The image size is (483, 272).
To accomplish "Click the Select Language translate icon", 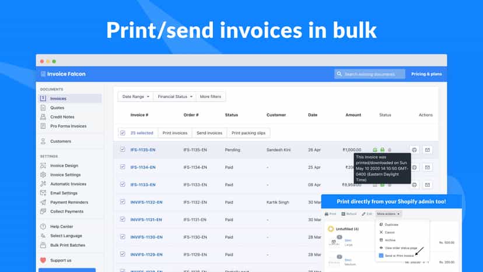I will (43, 236).
